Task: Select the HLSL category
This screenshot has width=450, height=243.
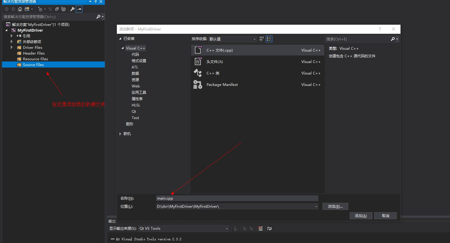Action: (x=136, y=105)
